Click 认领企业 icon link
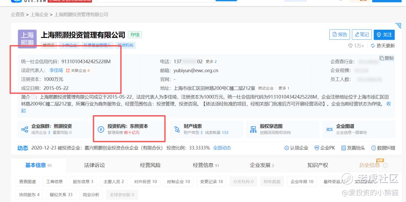406x202 pixels. click(296, 148)
